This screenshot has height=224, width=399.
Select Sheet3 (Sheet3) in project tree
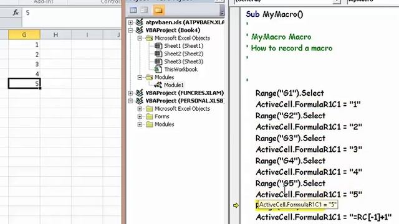pyautogui.click(x=184, y=62)
